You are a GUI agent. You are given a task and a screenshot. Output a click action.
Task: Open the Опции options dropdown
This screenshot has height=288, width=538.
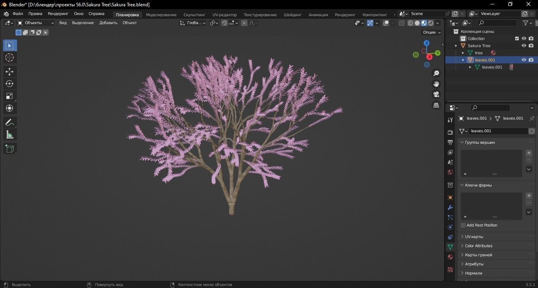tap(432, 32)
